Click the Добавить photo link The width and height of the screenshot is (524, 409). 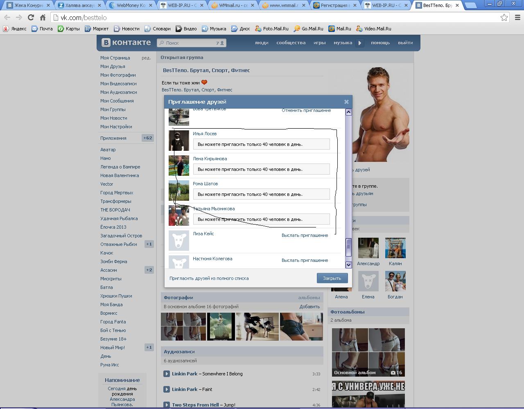(x=309, y=307)
